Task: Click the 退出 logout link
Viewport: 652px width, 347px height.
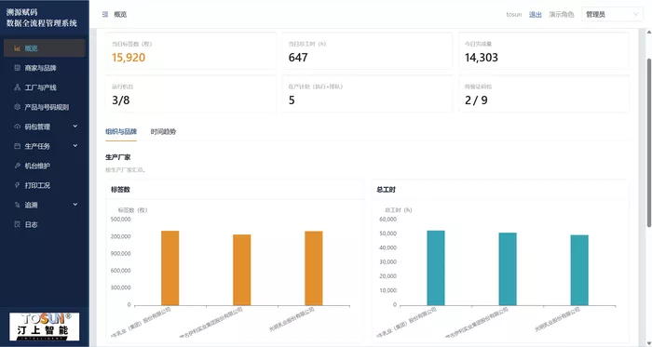Action: point(536,15)
